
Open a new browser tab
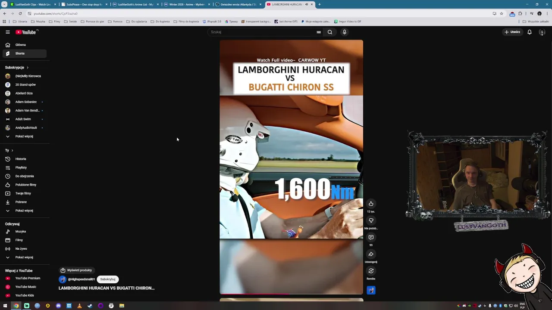[x=319, y=4]
